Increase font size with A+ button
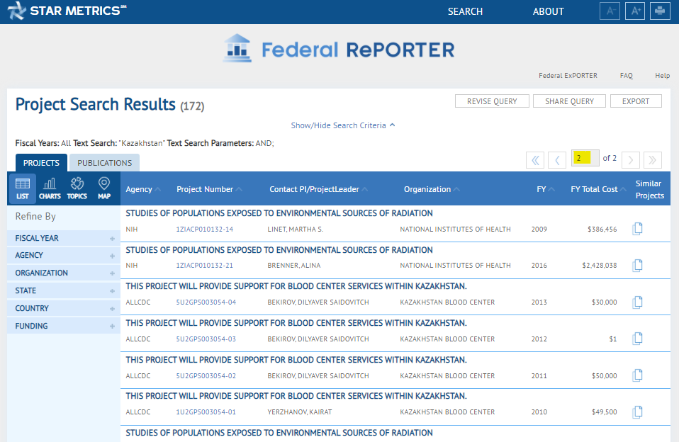The width and height of the screenshot is (679, 442). pyautogui.click(x=635, y=11)
